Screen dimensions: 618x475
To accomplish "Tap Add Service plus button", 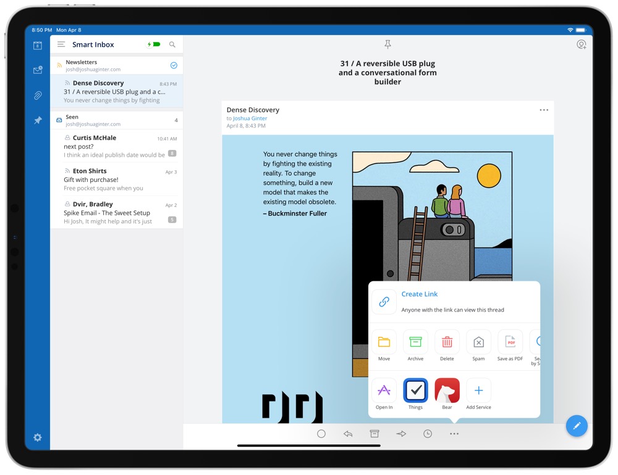I will tap(478, 390).
